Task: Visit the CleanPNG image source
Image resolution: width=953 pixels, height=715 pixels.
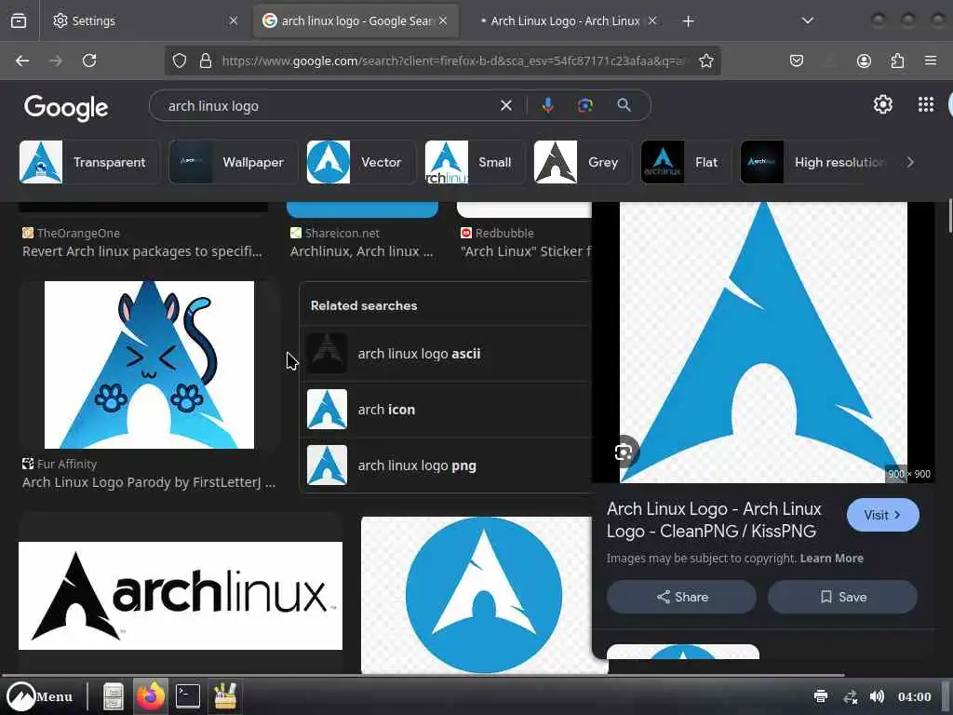Action: coord(882,515)
